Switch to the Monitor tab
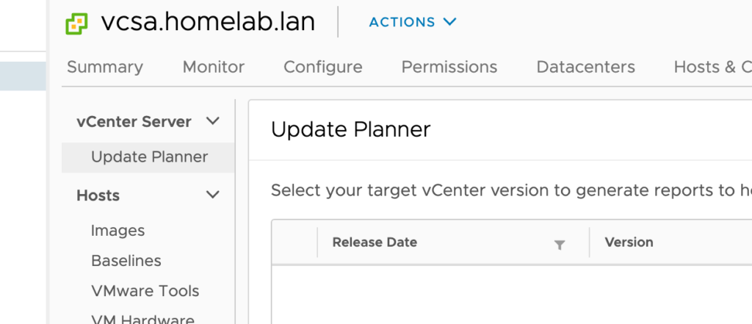This screenshot has height=324, width=752. coord(214,67)
